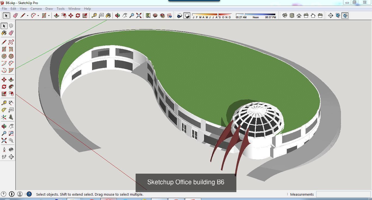372x200 pixels.
Task: Choose the Position Camera tool
Action: (4, 149)
